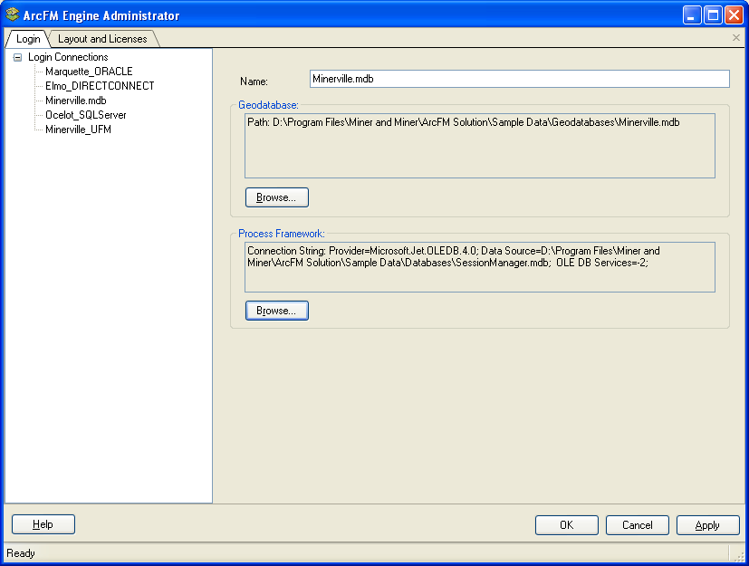Browse for Process Framework database
Image resolution: width=749 pixels, height=566 pixels.
click(x=276, y=311)
